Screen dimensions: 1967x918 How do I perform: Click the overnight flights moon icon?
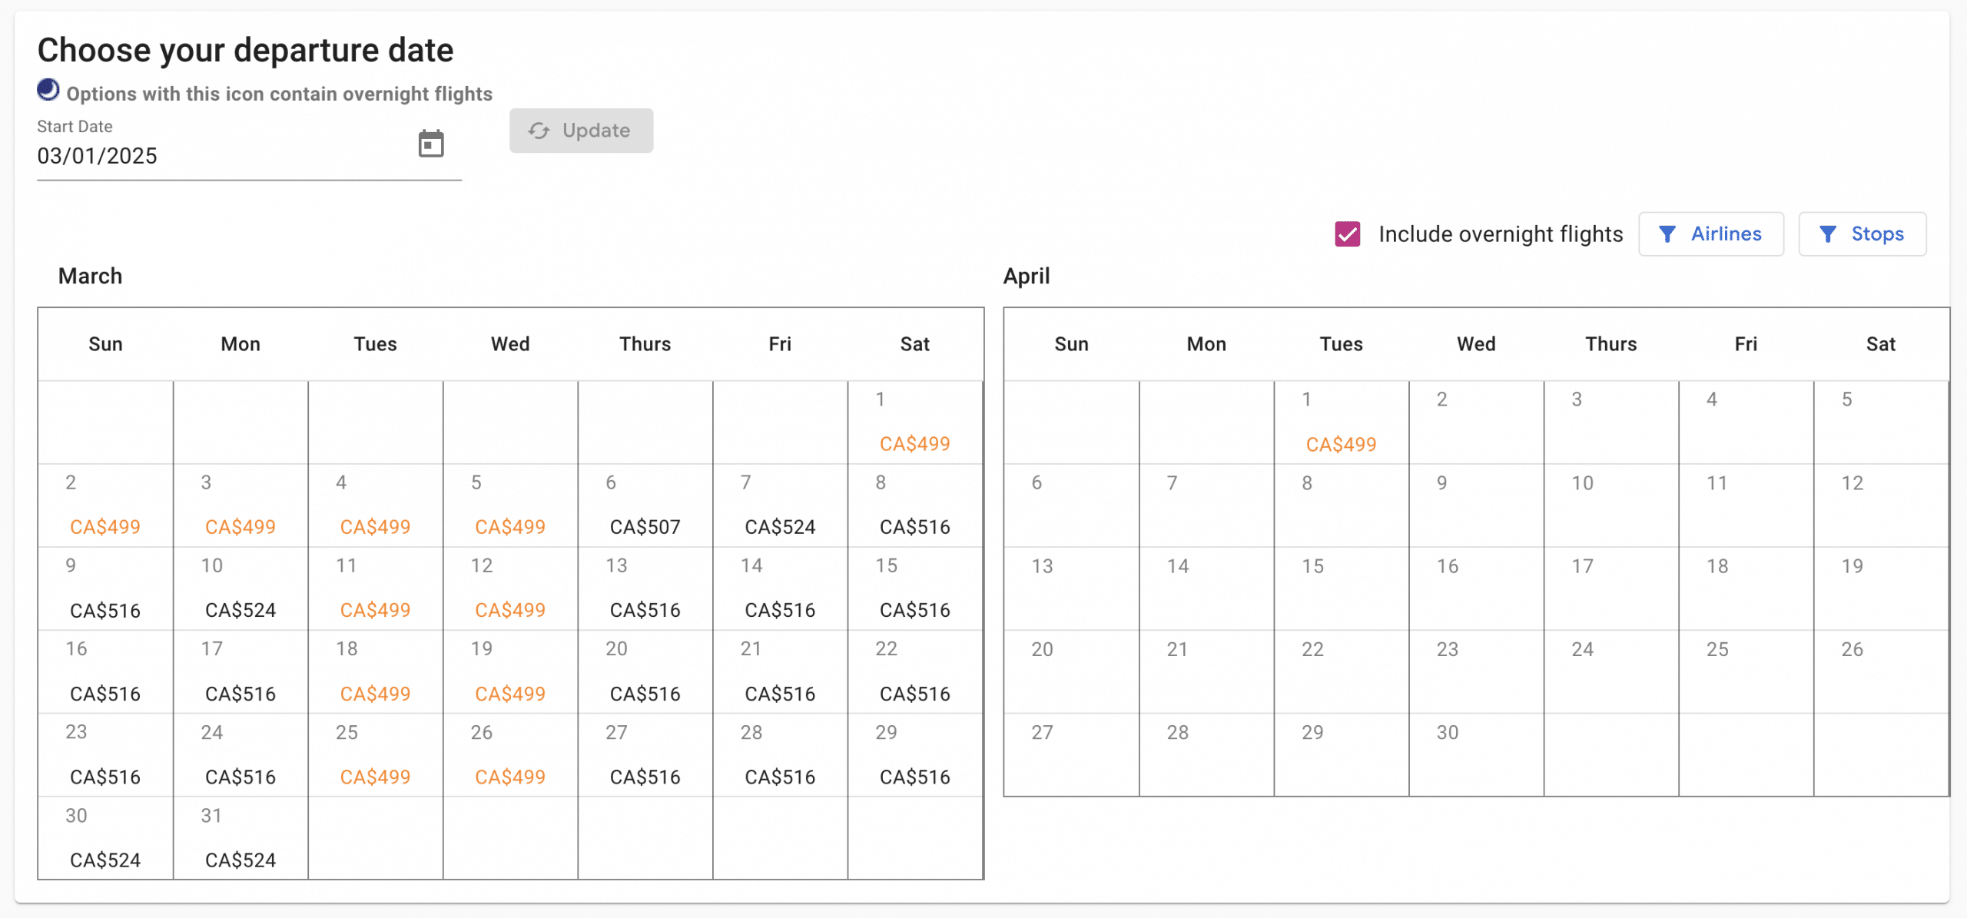point(48,90)
